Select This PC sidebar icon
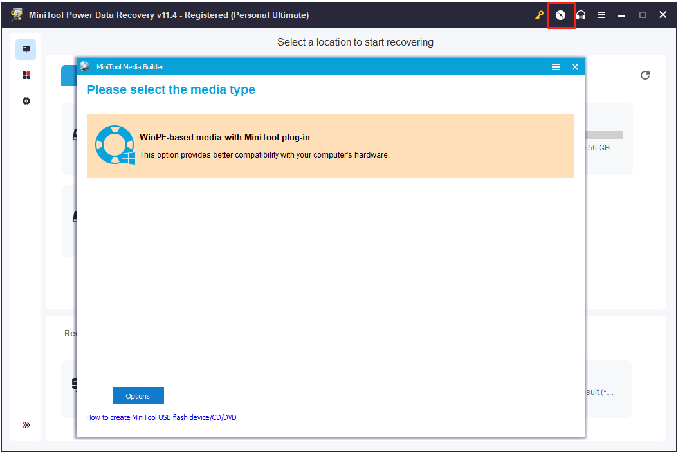The height and width of the screenshot is (454, 678). [x=26, y=50]
